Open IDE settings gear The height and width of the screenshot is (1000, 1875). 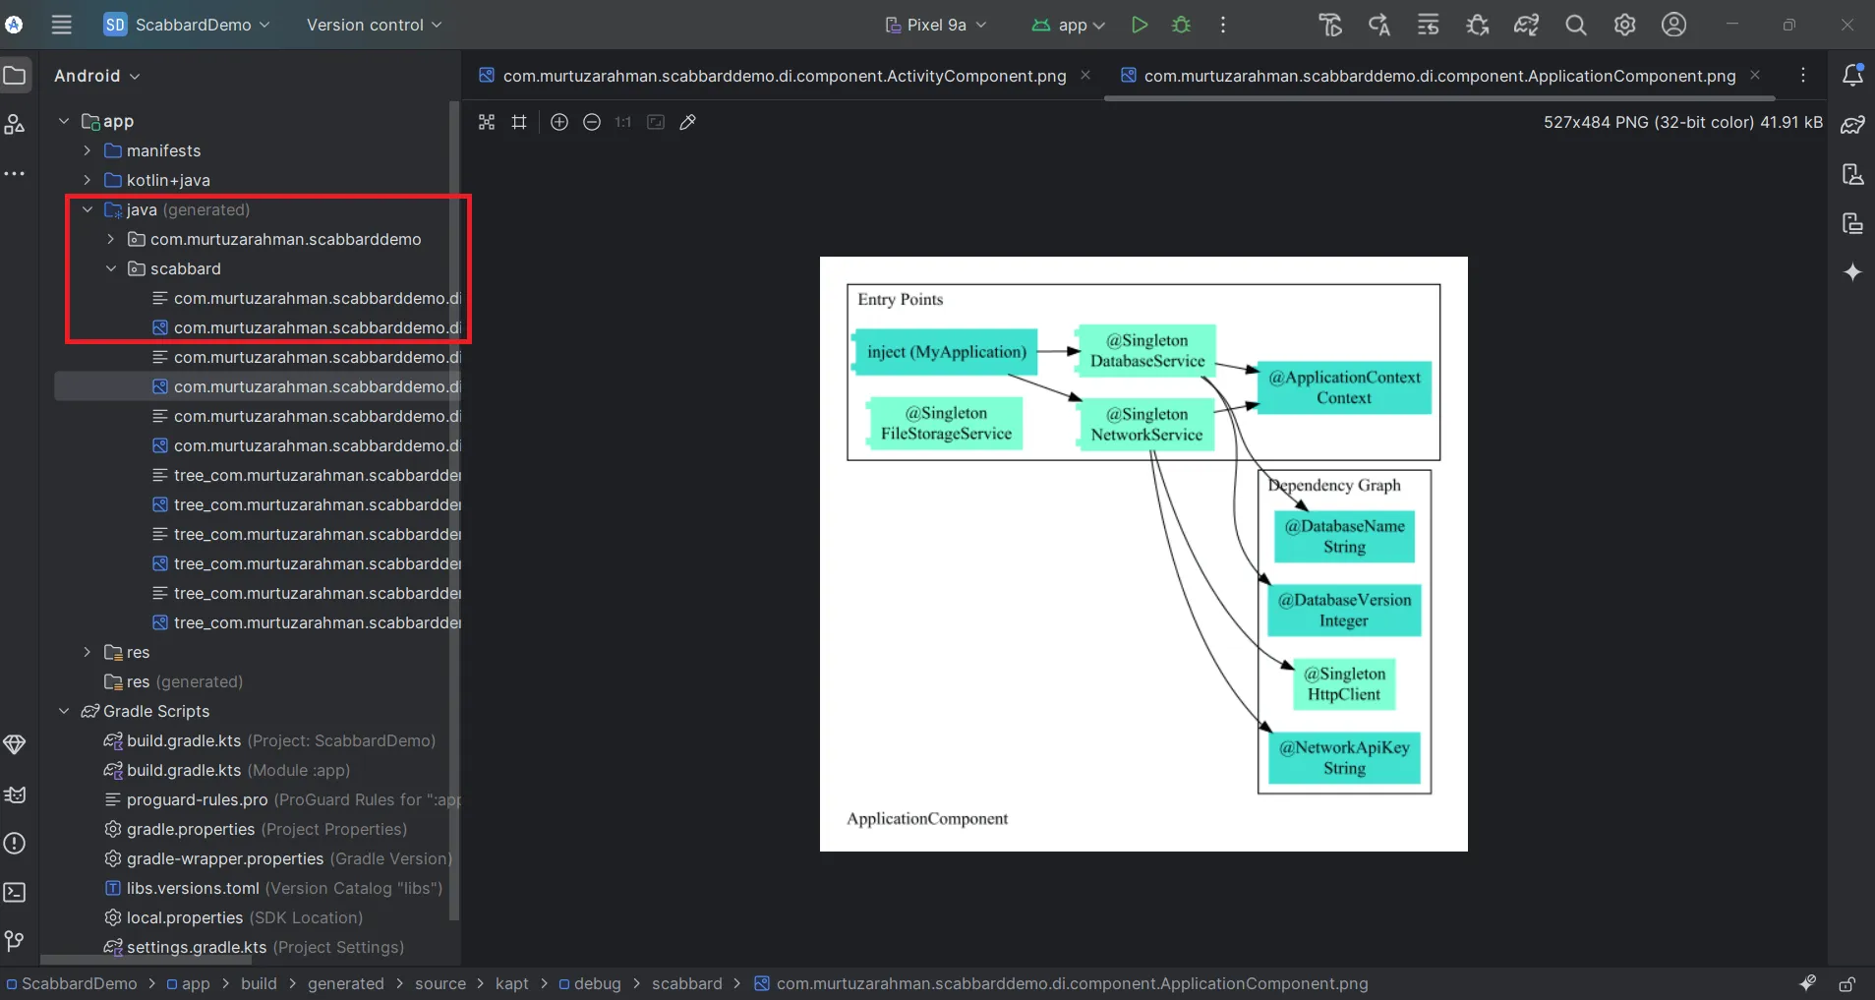point(1625,25)
